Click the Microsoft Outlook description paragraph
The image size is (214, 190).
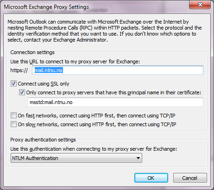(105, 31)
